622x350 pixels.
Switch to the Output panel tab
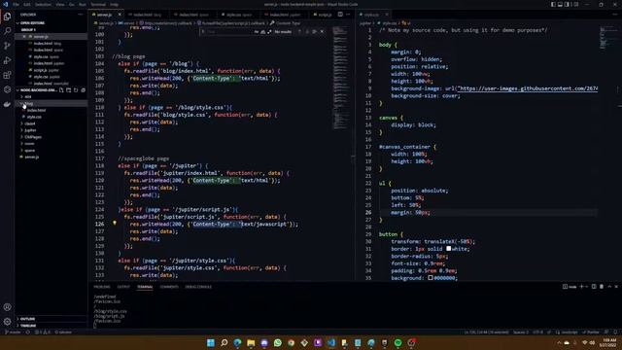click(123, 287)
